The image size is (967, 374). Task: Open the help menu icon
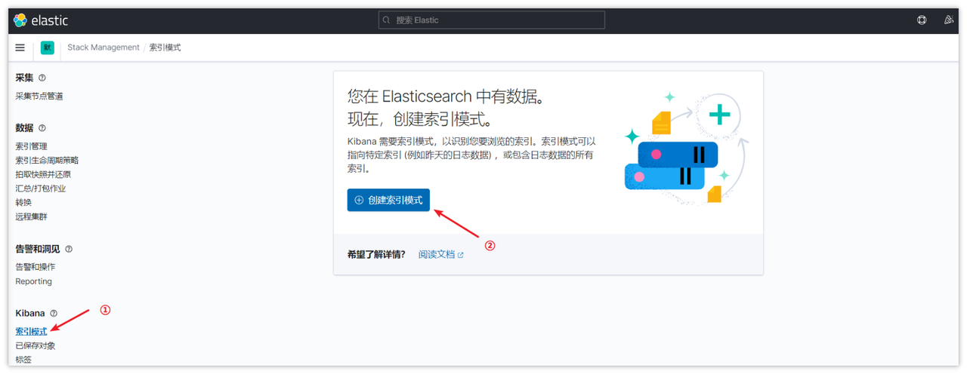click(922, 20)
